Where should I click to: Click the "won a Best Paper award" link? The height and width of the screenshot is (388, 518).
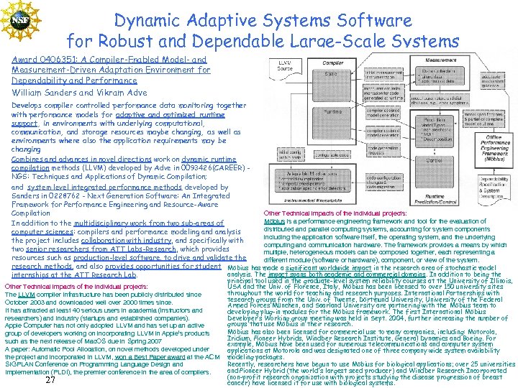(x=150, y=357)
